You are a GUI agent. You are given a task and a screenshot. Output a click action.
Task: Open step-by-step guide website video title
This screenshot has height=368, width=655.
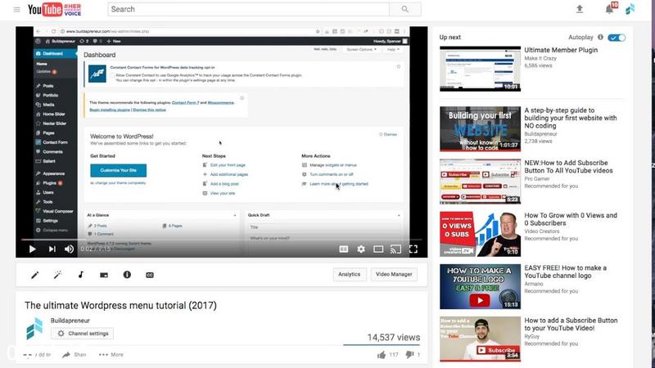coord(571,118)
